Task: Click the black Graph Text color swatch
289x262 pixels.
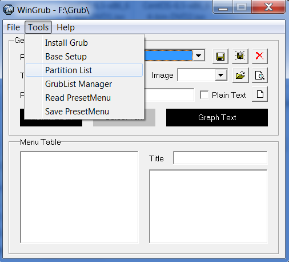Action: click(x=217, y=117)
